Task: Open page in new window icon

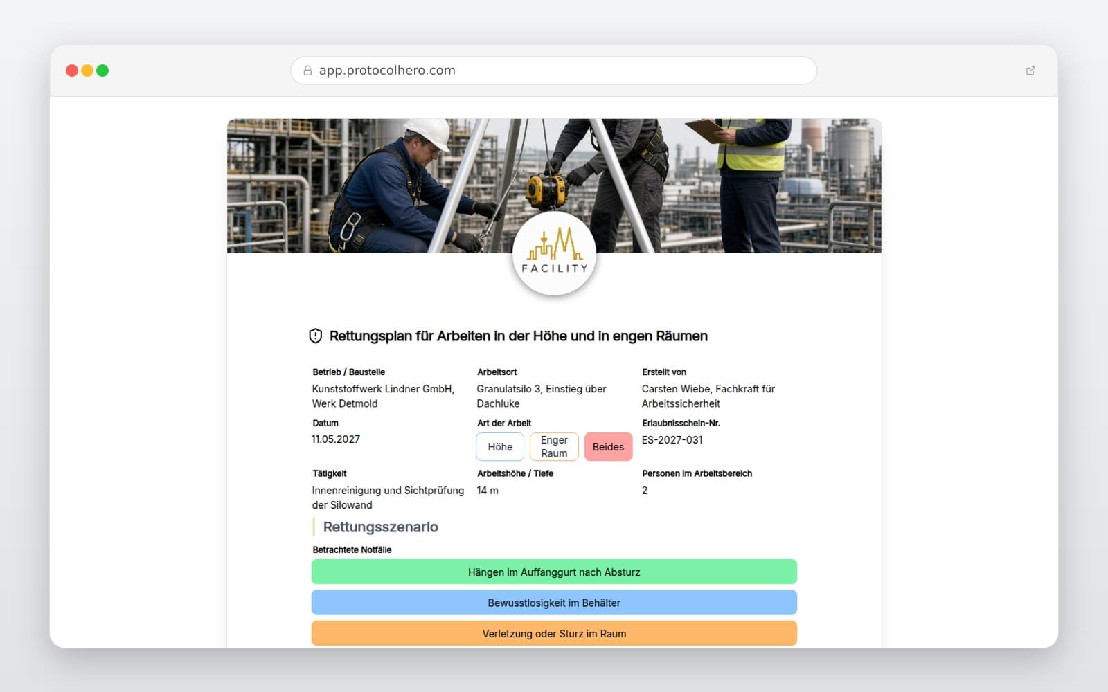Action: point(1030,71)
